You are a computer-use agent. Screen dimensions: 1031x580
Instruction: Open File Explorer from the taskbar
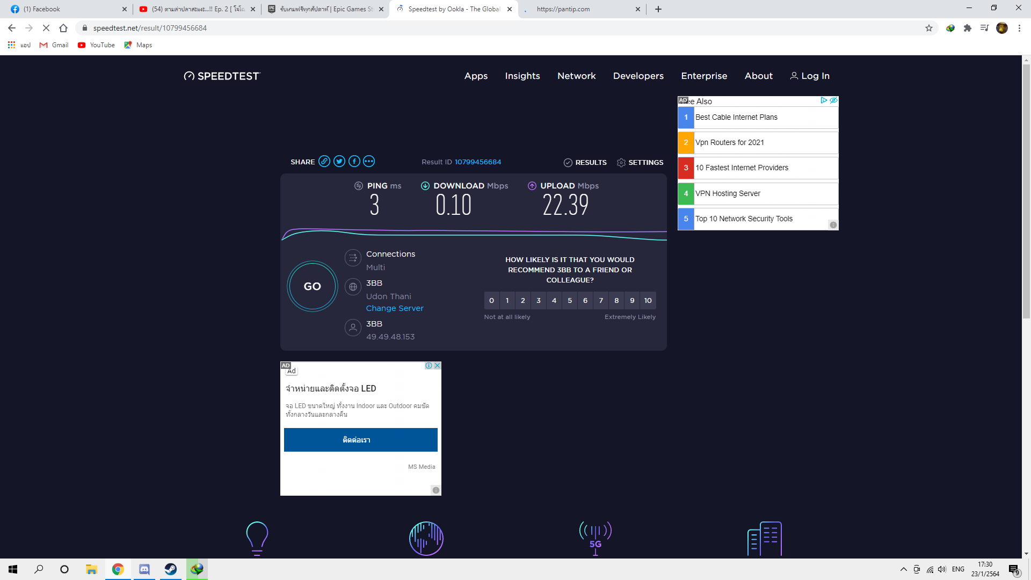[x=91, y=569]
